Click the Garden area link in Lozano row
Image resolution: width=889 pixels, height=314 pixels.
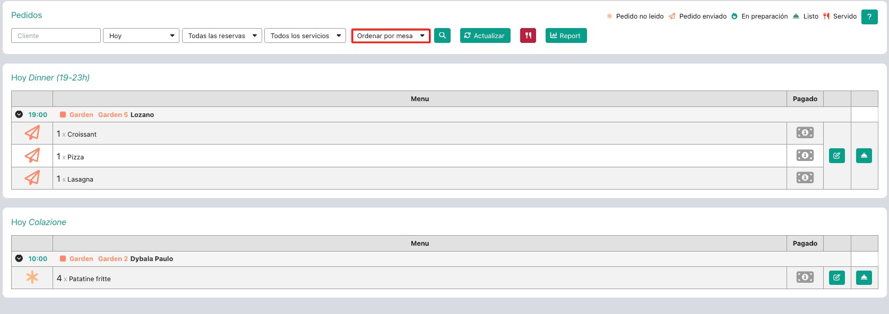point(81,114)
